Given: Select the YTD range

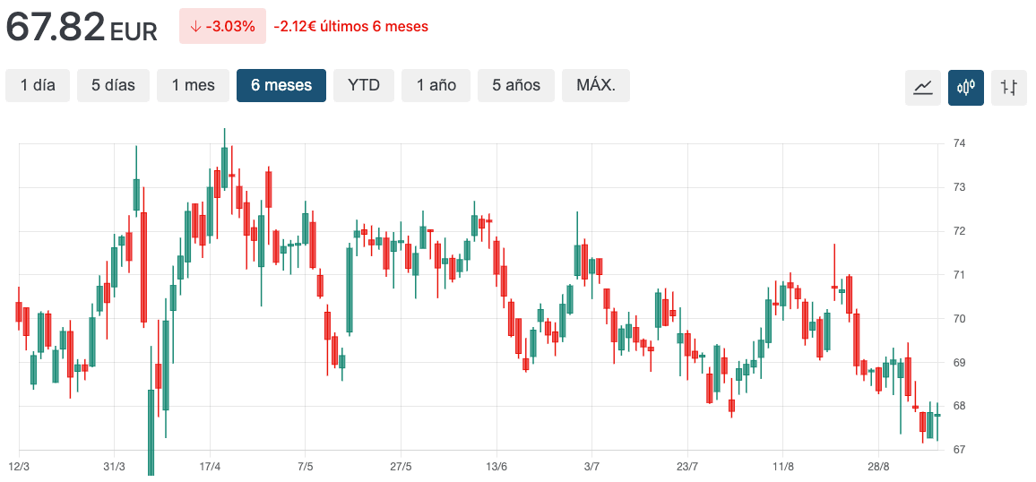Looking at the screenshot, I should pos(364,85).
